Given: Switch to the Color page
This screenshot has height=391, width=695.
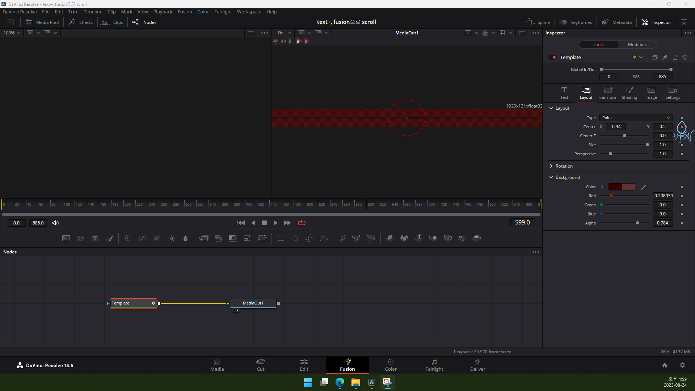Looking at the screenshot, I should pos(391,365).
